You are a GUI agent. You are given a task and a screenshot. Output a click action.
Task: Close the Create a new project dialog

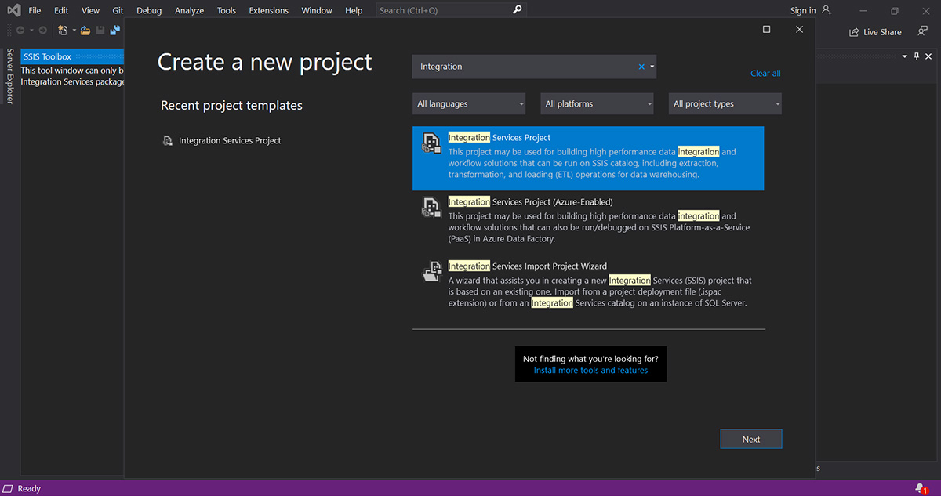(x=799, y=29)
